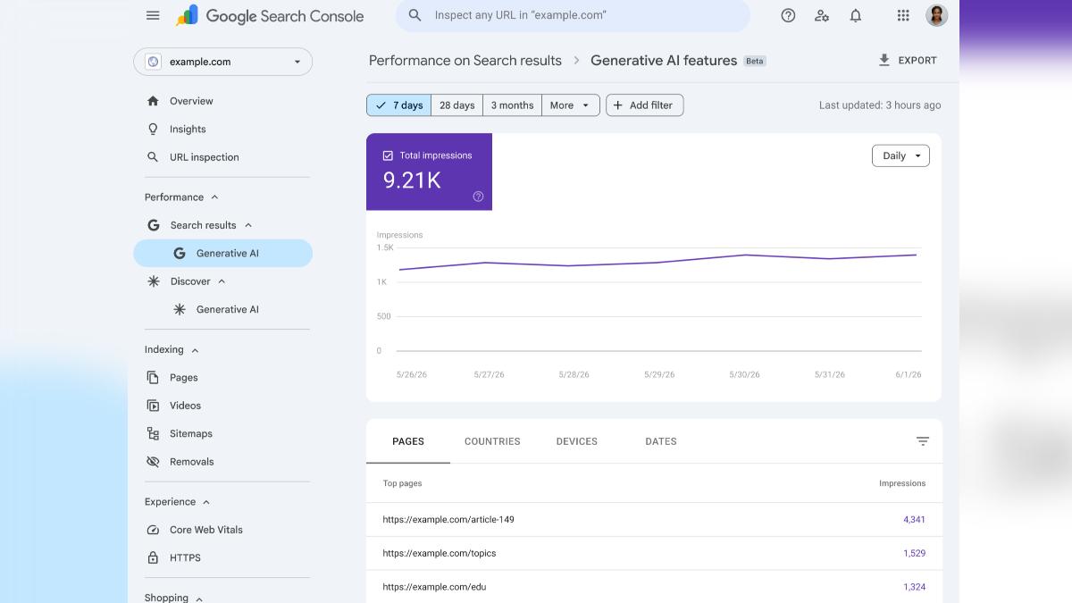Image resolution: width=1072 pixels, height=603 pixels.
Task: Collapse the Shopping section
Action: tap(199, 599)
